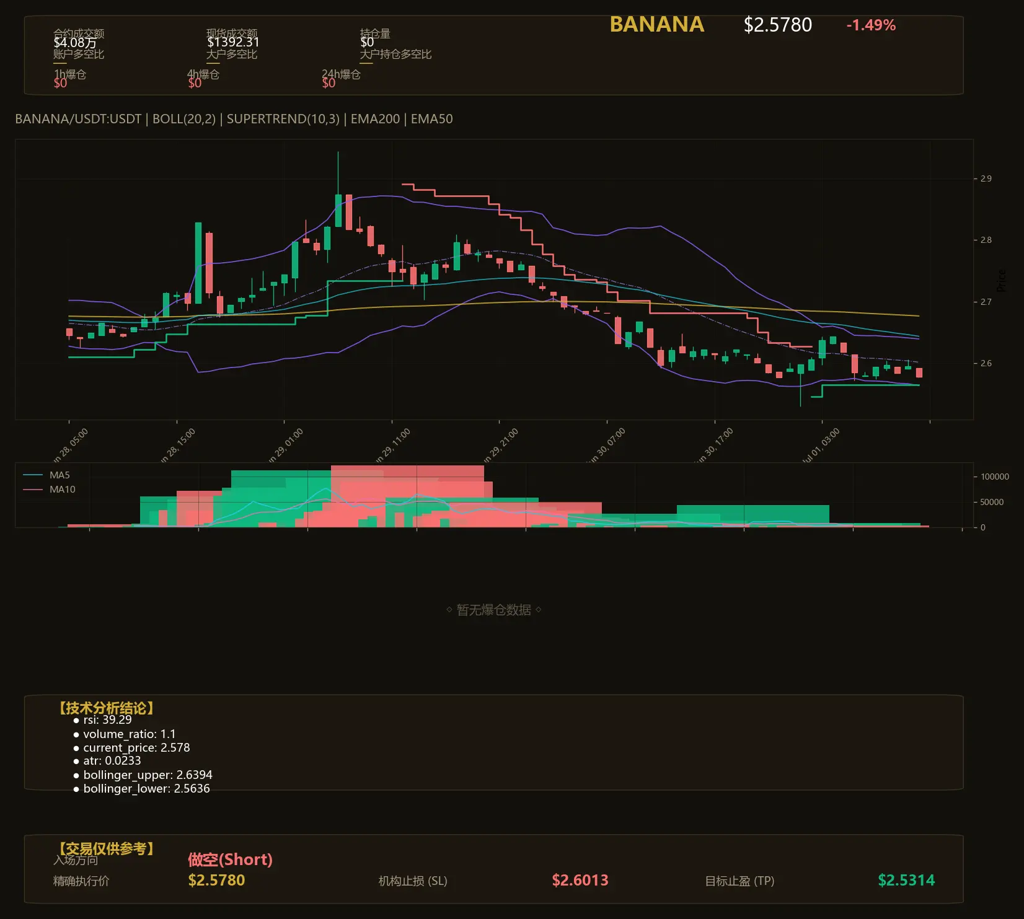1024x919 pixels.
Task: Click the $2.5780 execution price value
Action: coord(216,881)
